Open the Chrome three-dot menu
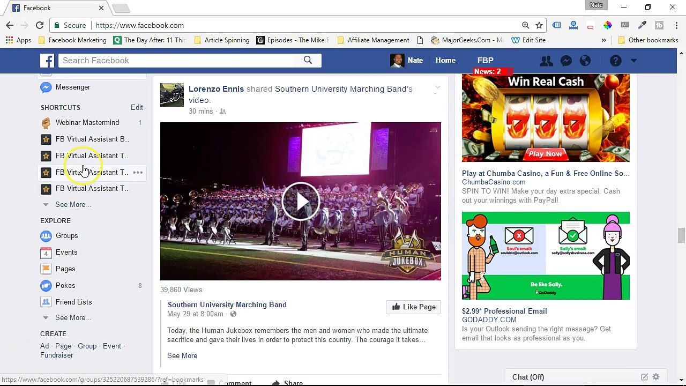This screenshot has width=686, height=386. tap(675, 25)
